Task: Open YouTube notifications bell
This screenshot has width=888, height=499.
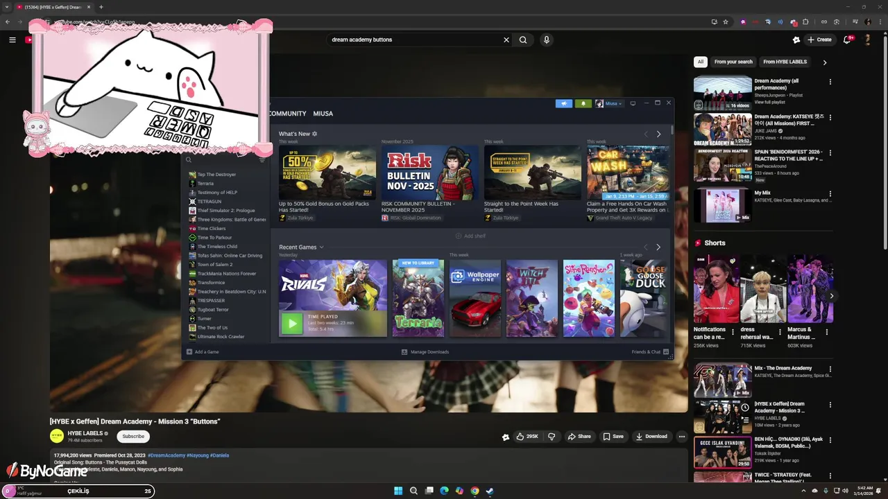Action: (848, 40)
